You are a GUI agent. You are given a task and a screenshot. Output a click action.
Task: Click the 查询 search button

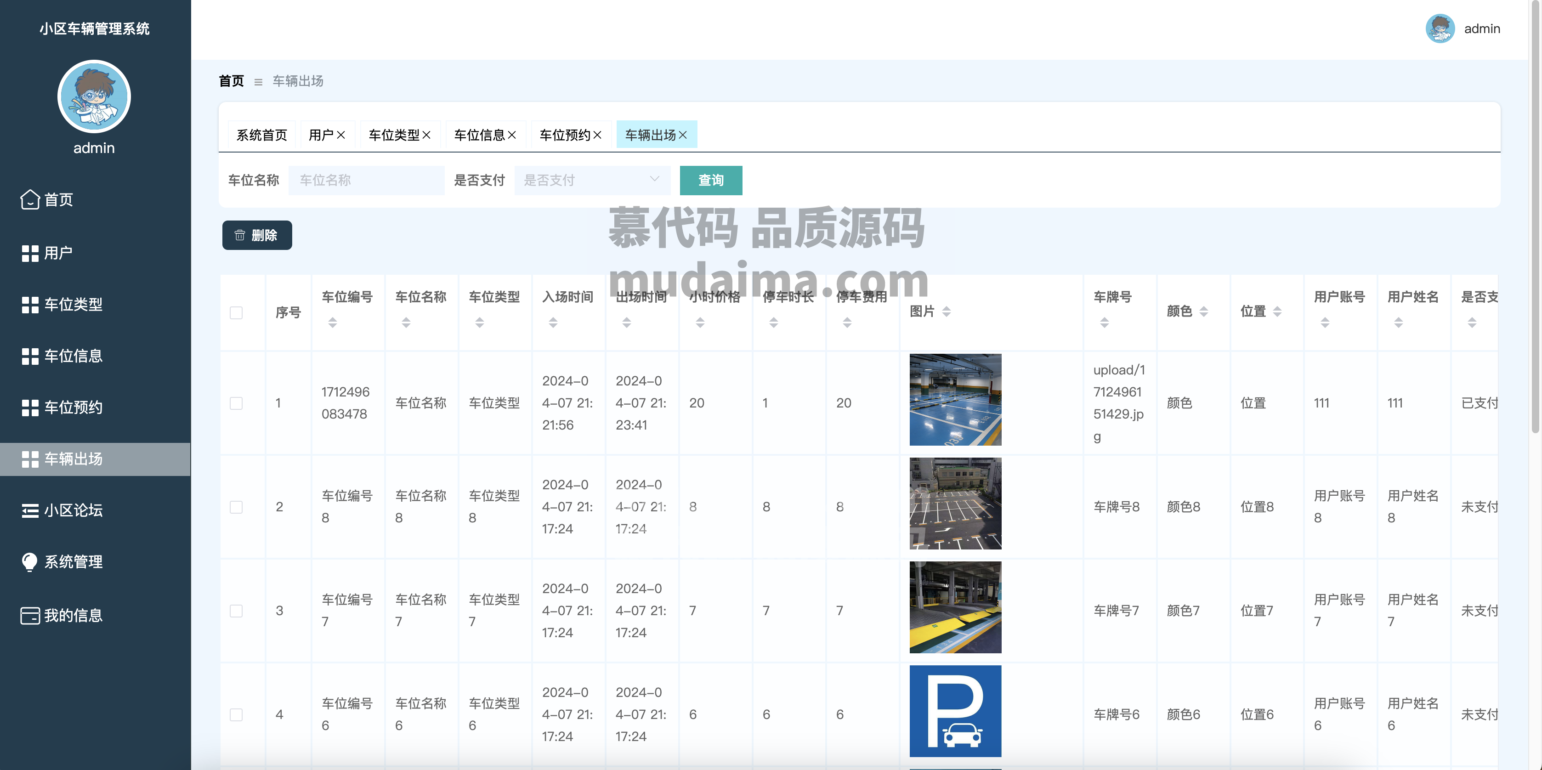711,180
